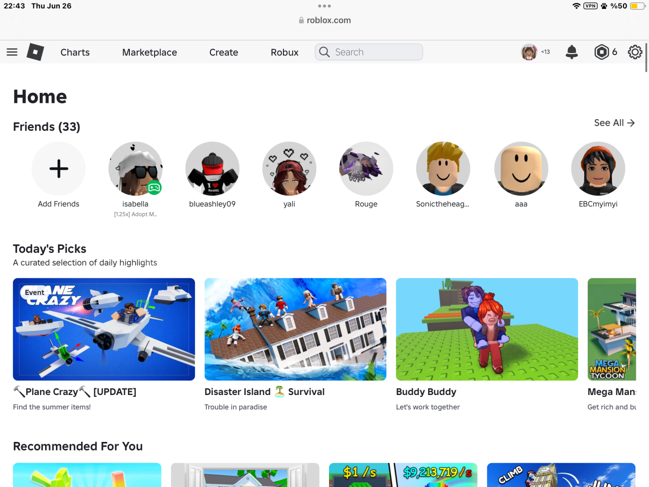This screenshot has width=649, height=487.
Task: Click the Event badge on Plane Crazy
Action: 35,293
